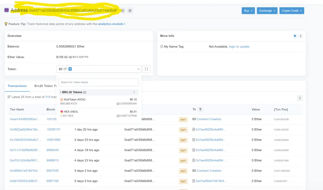Click the lightbulb Feature Tip icon
The width and height of the screenshot is (323, 190).
(x=6, y=24)
